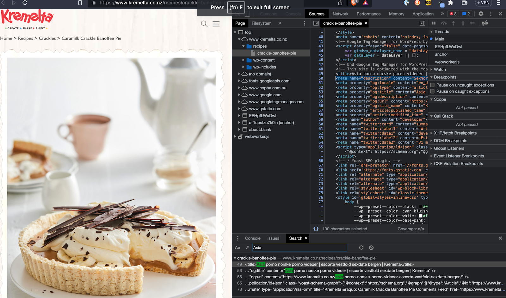The width and height of the screenshot is (506, 298).
Task: Select the Step over next function call icon
Action: (444, 23)
